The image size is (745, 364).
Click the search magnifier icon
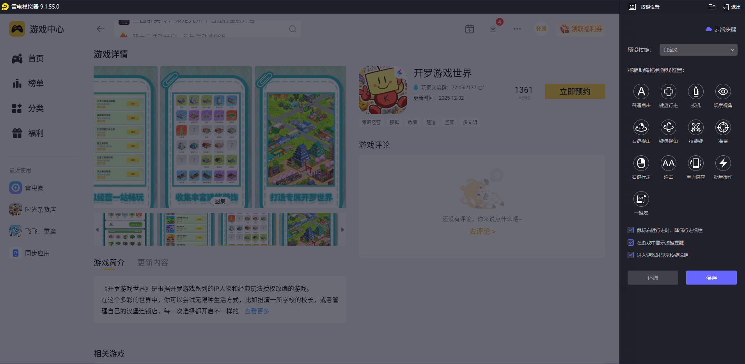(x=293, y=29)
